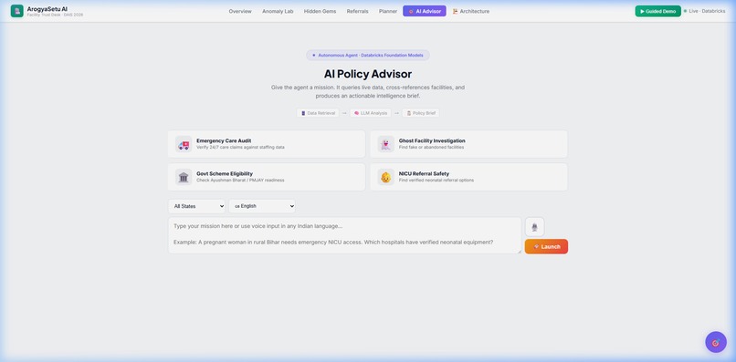
Task: Choose the NICU Referral Safety mission title
Action: 424,173
